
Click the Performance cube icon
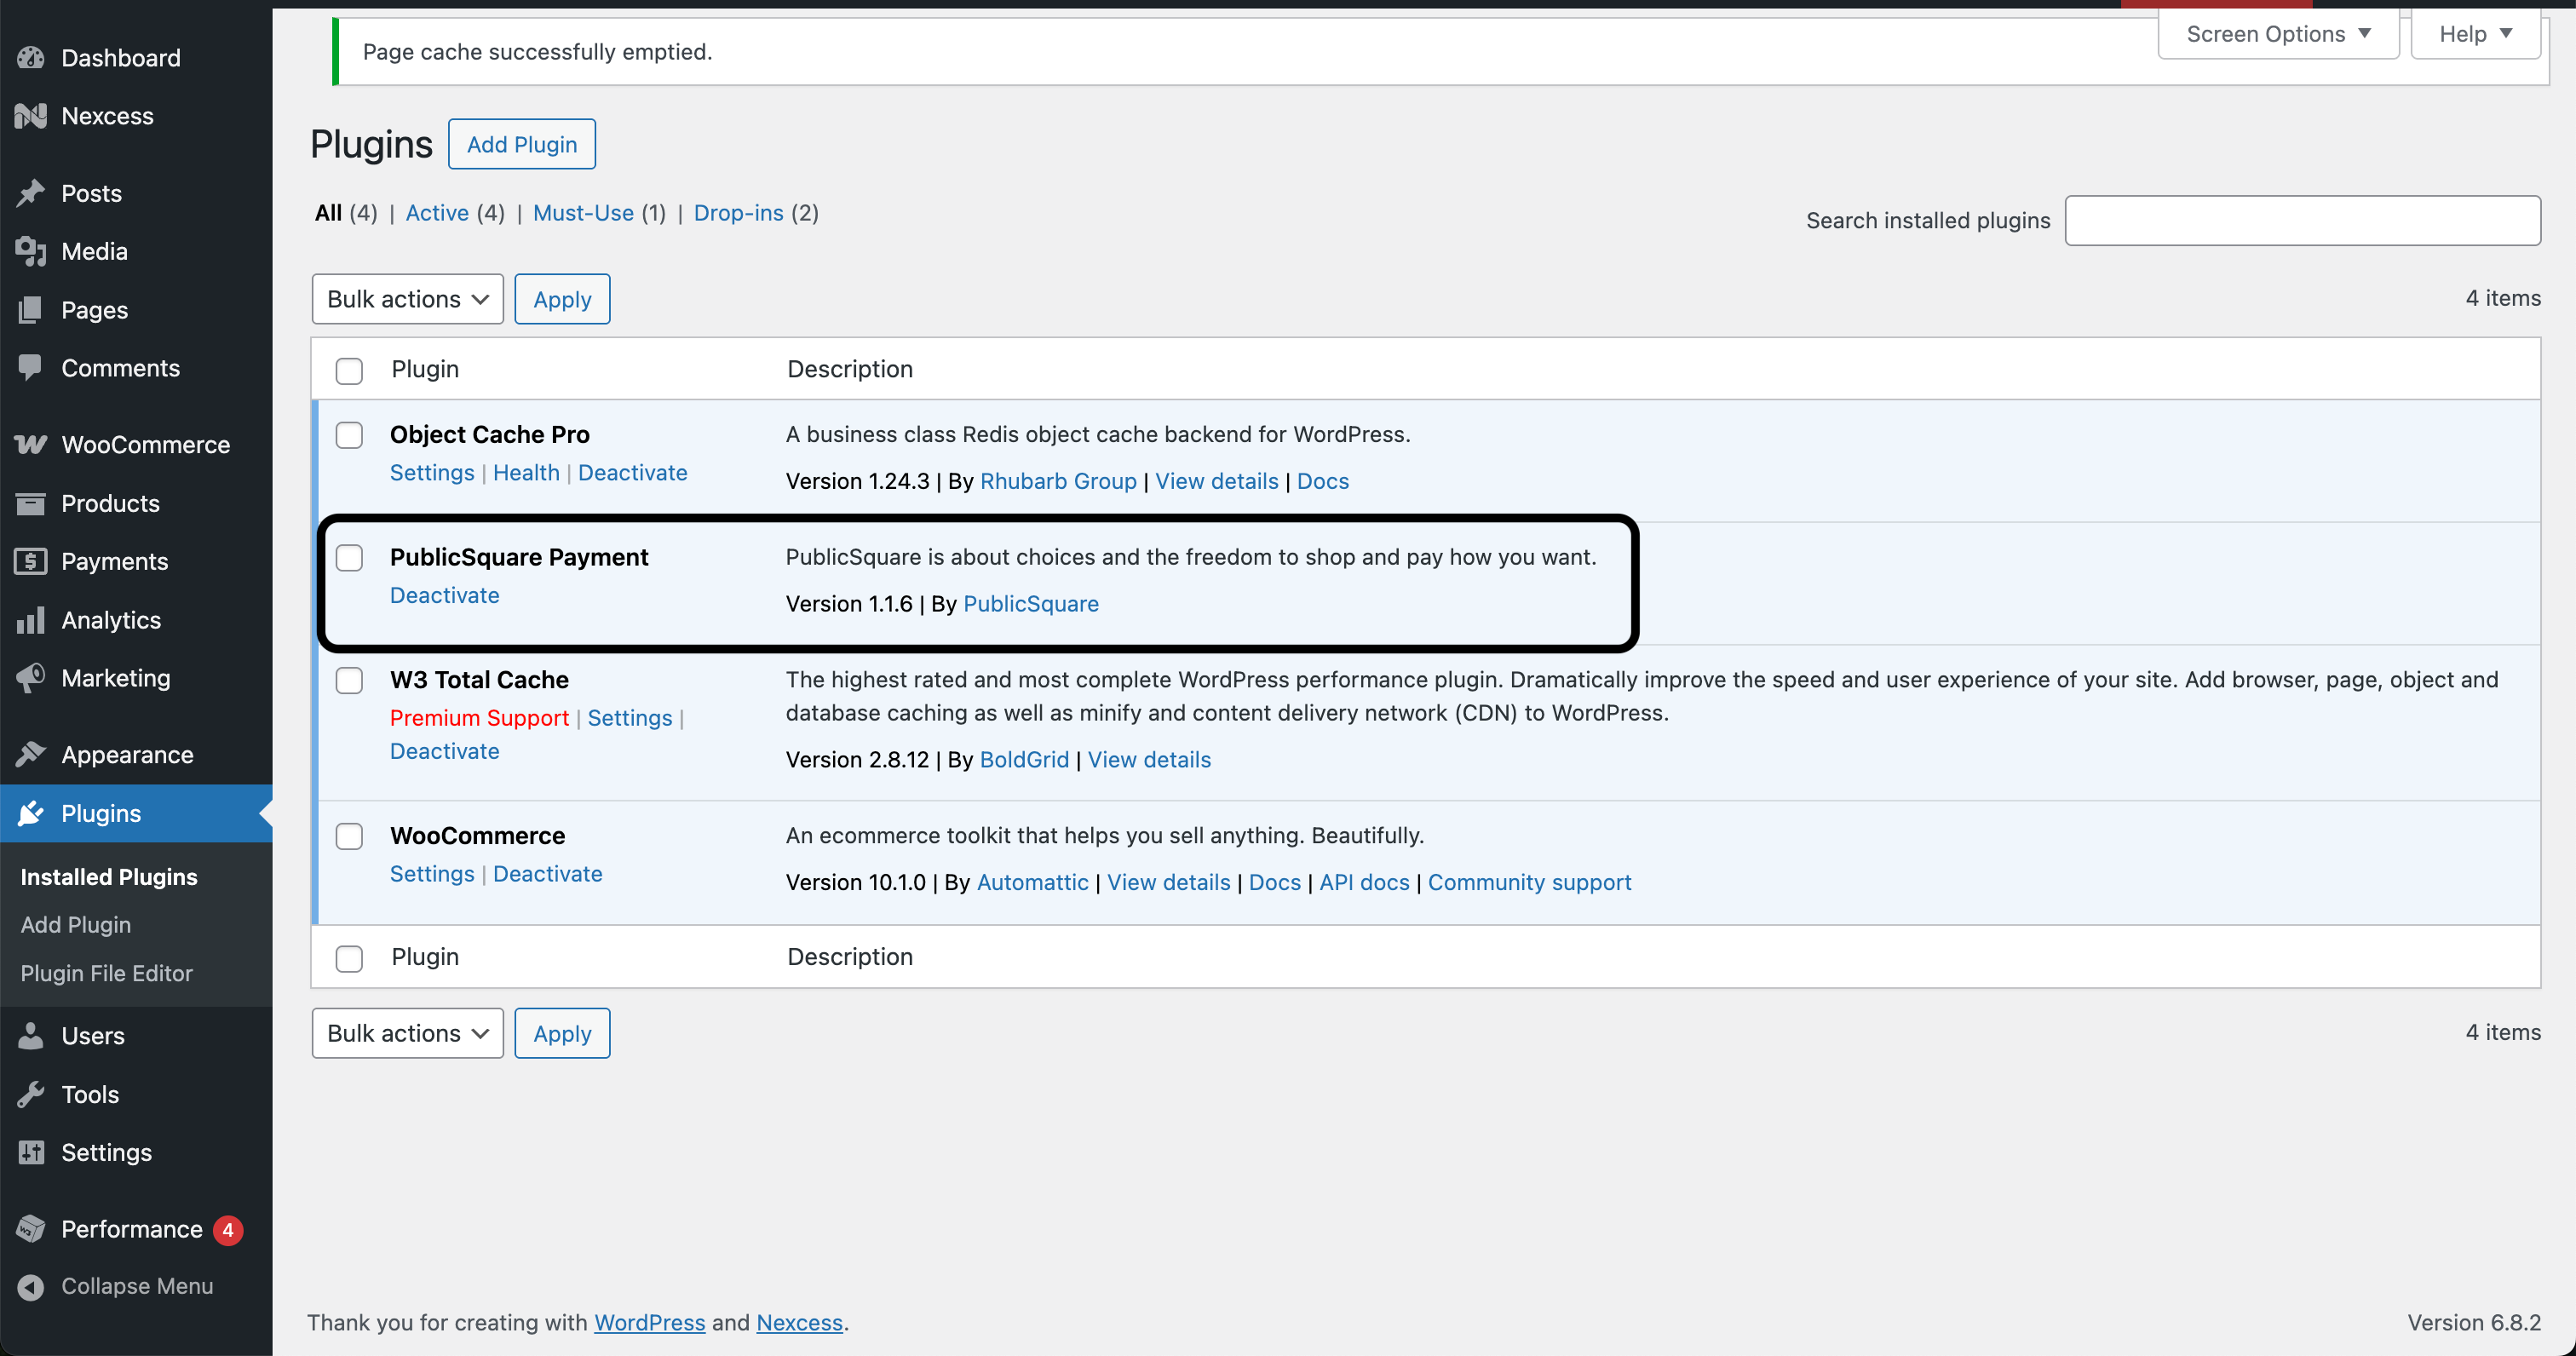[30, 1229]
